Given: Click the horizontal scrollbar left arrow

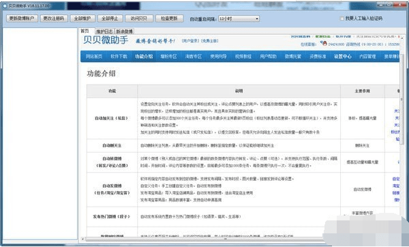Looking at the screenshot, I should click(x=83, y=239).
